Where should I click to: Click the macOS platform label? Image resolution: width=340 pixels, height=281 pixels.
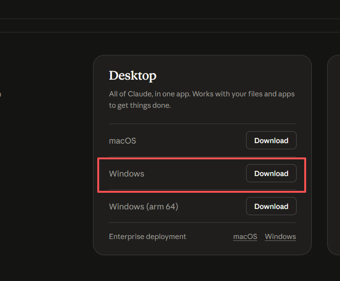[123, 141]
